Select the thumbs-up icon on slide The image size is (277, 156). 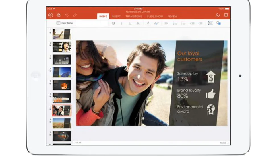(x=211, y=94)
